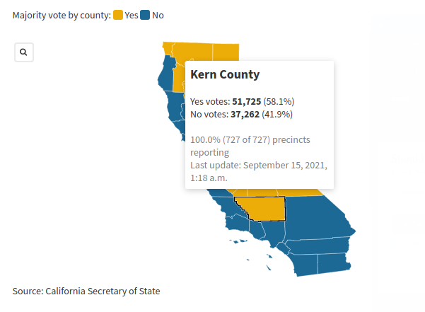Screen dimensions: 425x312
Task: Click the No votes 37,262 line
Action: pos(241,114)
